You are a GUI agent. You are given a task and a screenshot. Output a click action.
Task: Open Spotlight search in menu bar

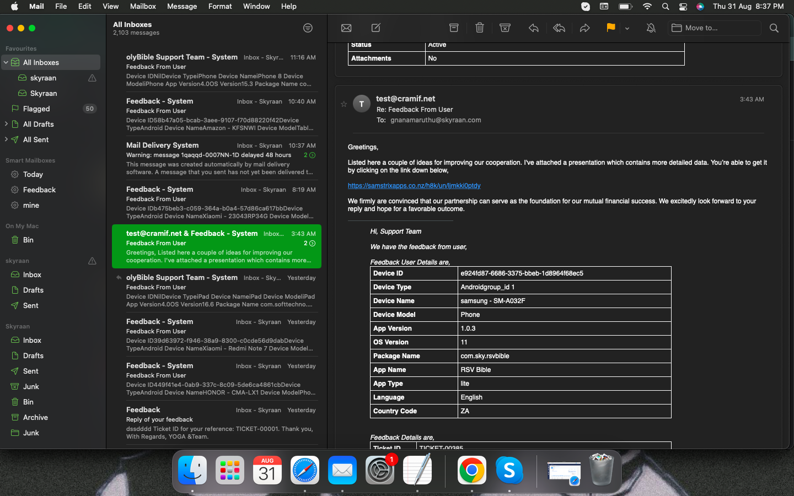[666, 6]
